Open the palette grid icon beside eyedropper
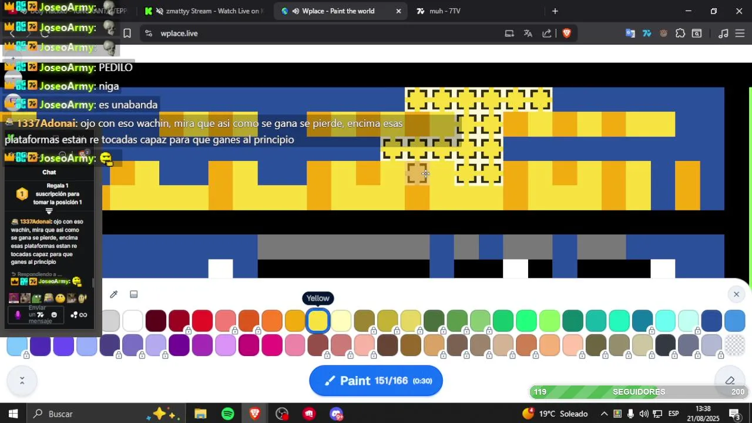This screenshot has height=423, width=752. (134, 294)
